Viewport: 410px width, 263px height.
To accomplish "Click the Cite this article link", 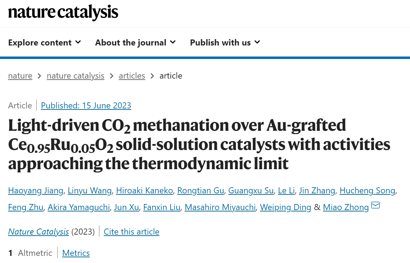I will coord(131,232).
